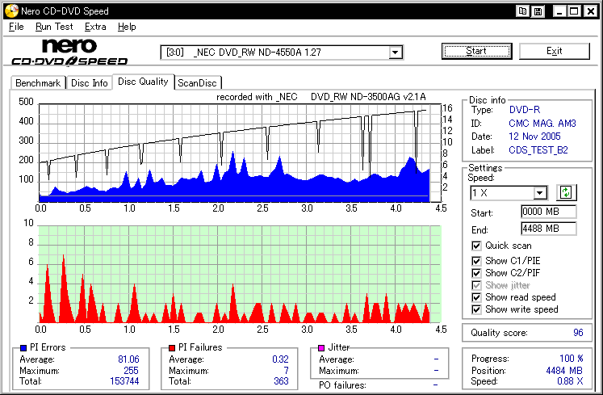Click the Start button
The height and width of the screenshot is (395, 603).
(476, 51)
